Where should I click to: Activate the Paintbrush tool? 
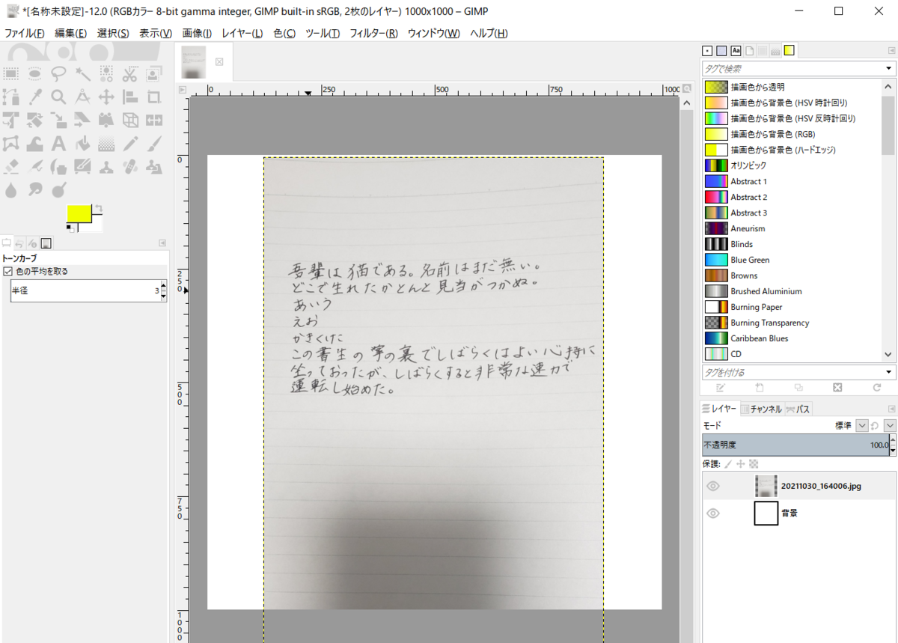point(155,144)
